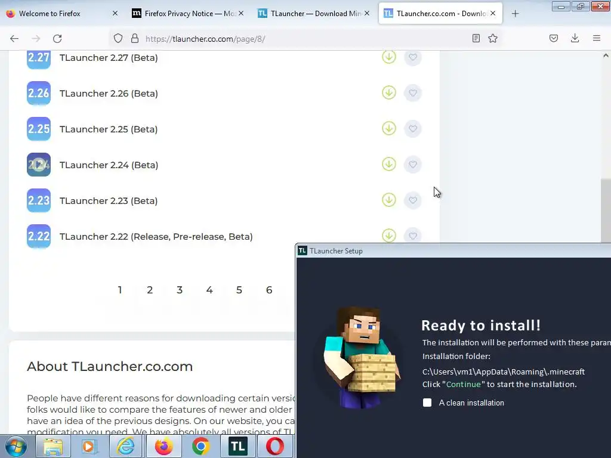This screenshot has width=611, height=458.
Task: Open Google Chrome from taskbar
Action: [x=200, y=446]
